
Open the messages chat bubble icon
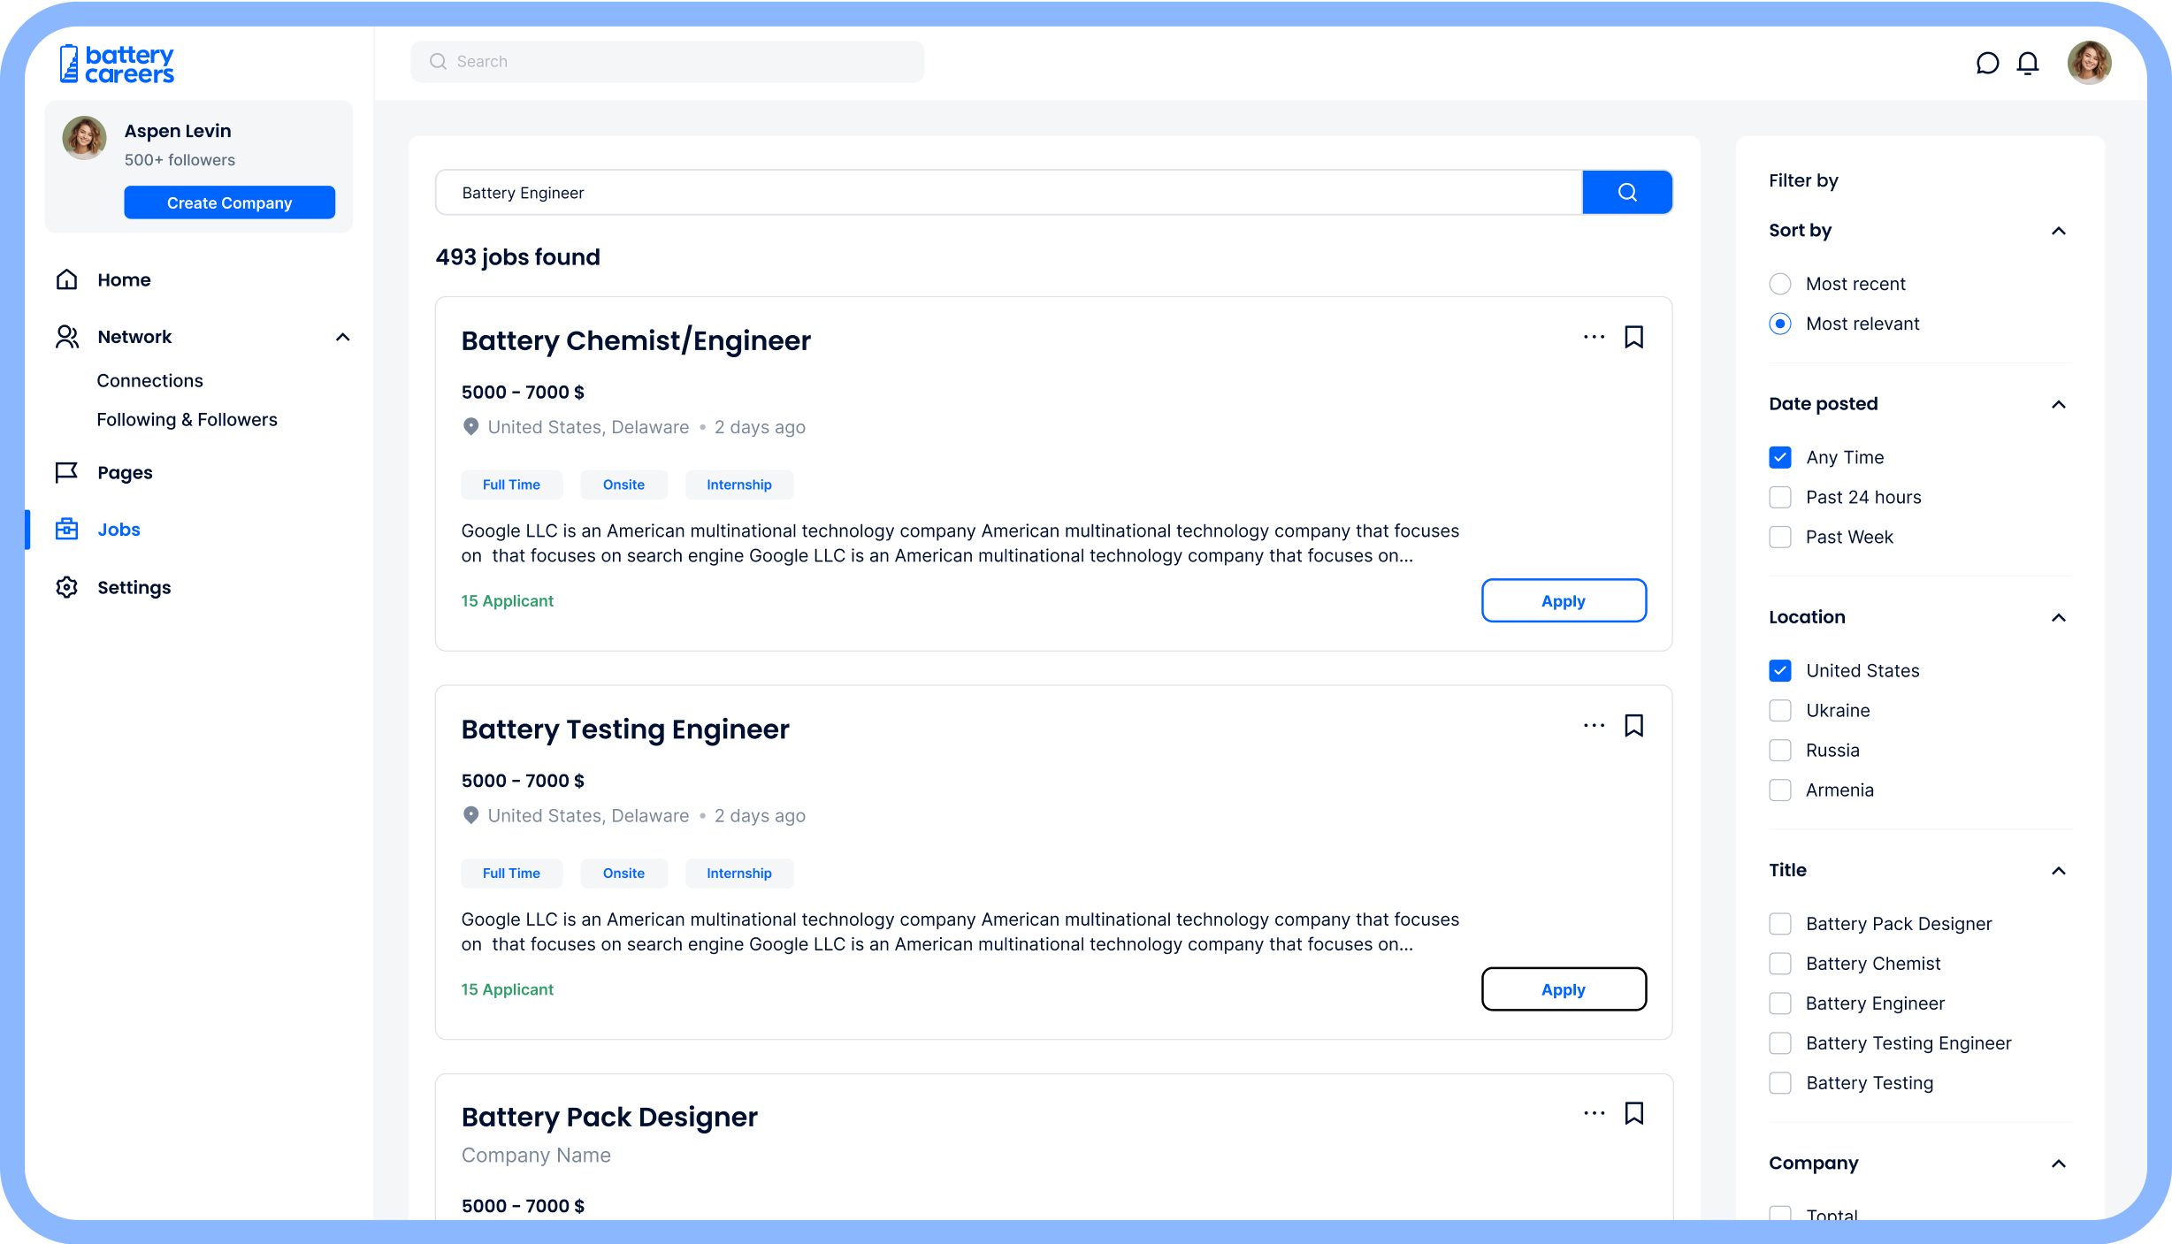coord(1987,63)
